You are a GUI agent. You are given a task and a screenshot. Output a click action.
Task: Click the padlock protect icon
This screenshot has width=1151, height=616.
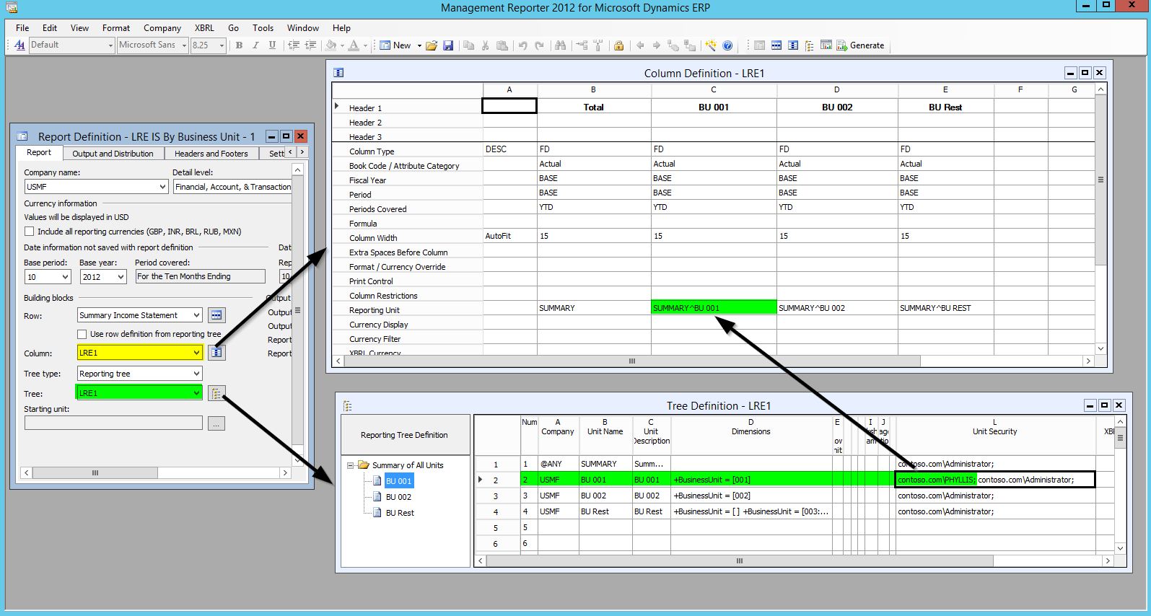(618, 45)
